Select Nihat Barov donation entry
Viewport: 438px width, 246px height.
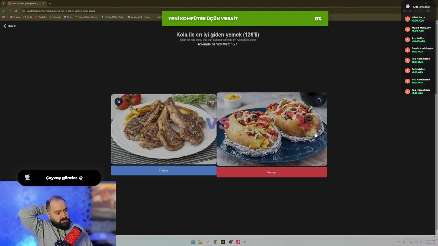coord(418,19)
